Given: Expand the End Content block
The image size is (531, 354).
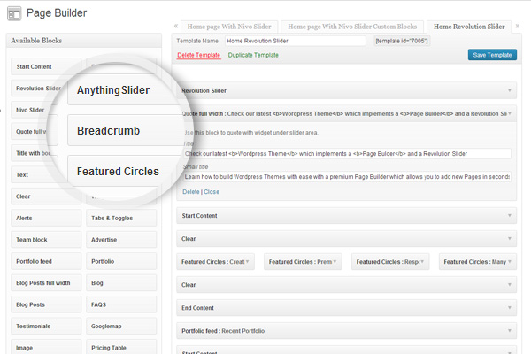Looking at the screenshot, I should (510, 308).
